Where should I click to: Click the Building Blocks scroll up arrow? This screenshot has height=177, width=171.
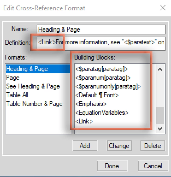160,69
